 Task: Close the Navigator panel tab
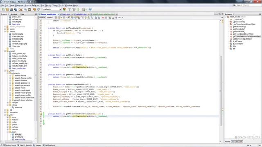point(233,14)
